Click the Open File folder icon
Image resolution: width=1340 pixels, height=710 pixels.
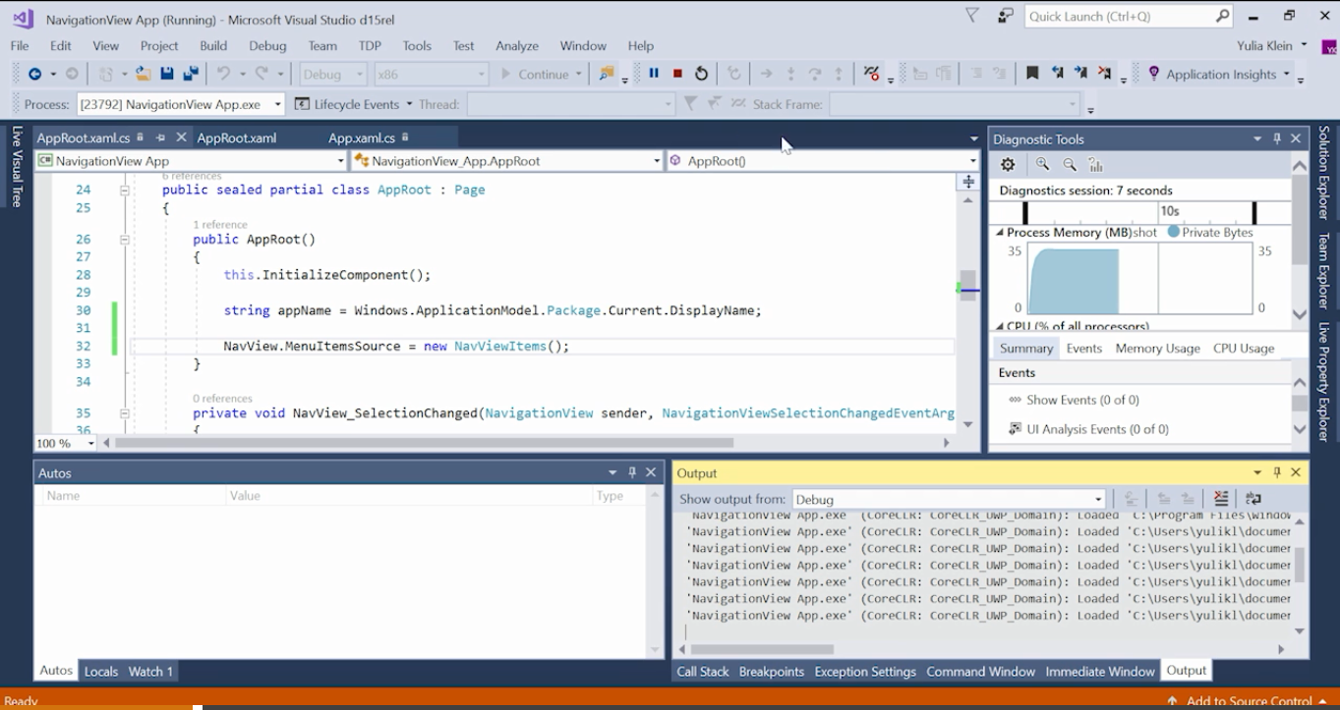click(143, 74)
